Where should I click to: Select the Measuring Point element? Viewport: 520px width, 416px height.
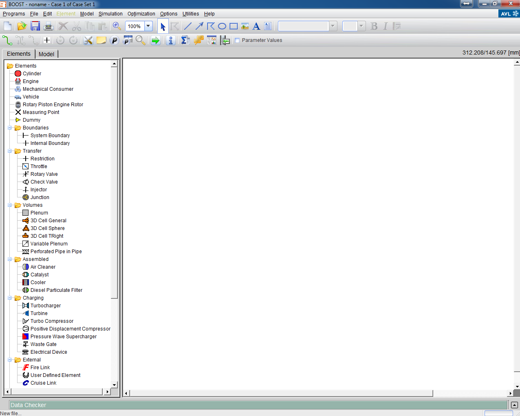click(x=41, y=112)
